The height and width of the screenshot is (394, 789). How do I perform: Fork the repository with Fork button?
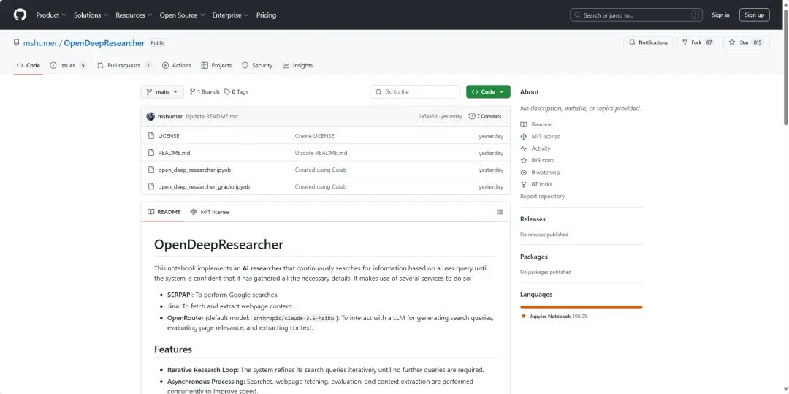[698, 43]
